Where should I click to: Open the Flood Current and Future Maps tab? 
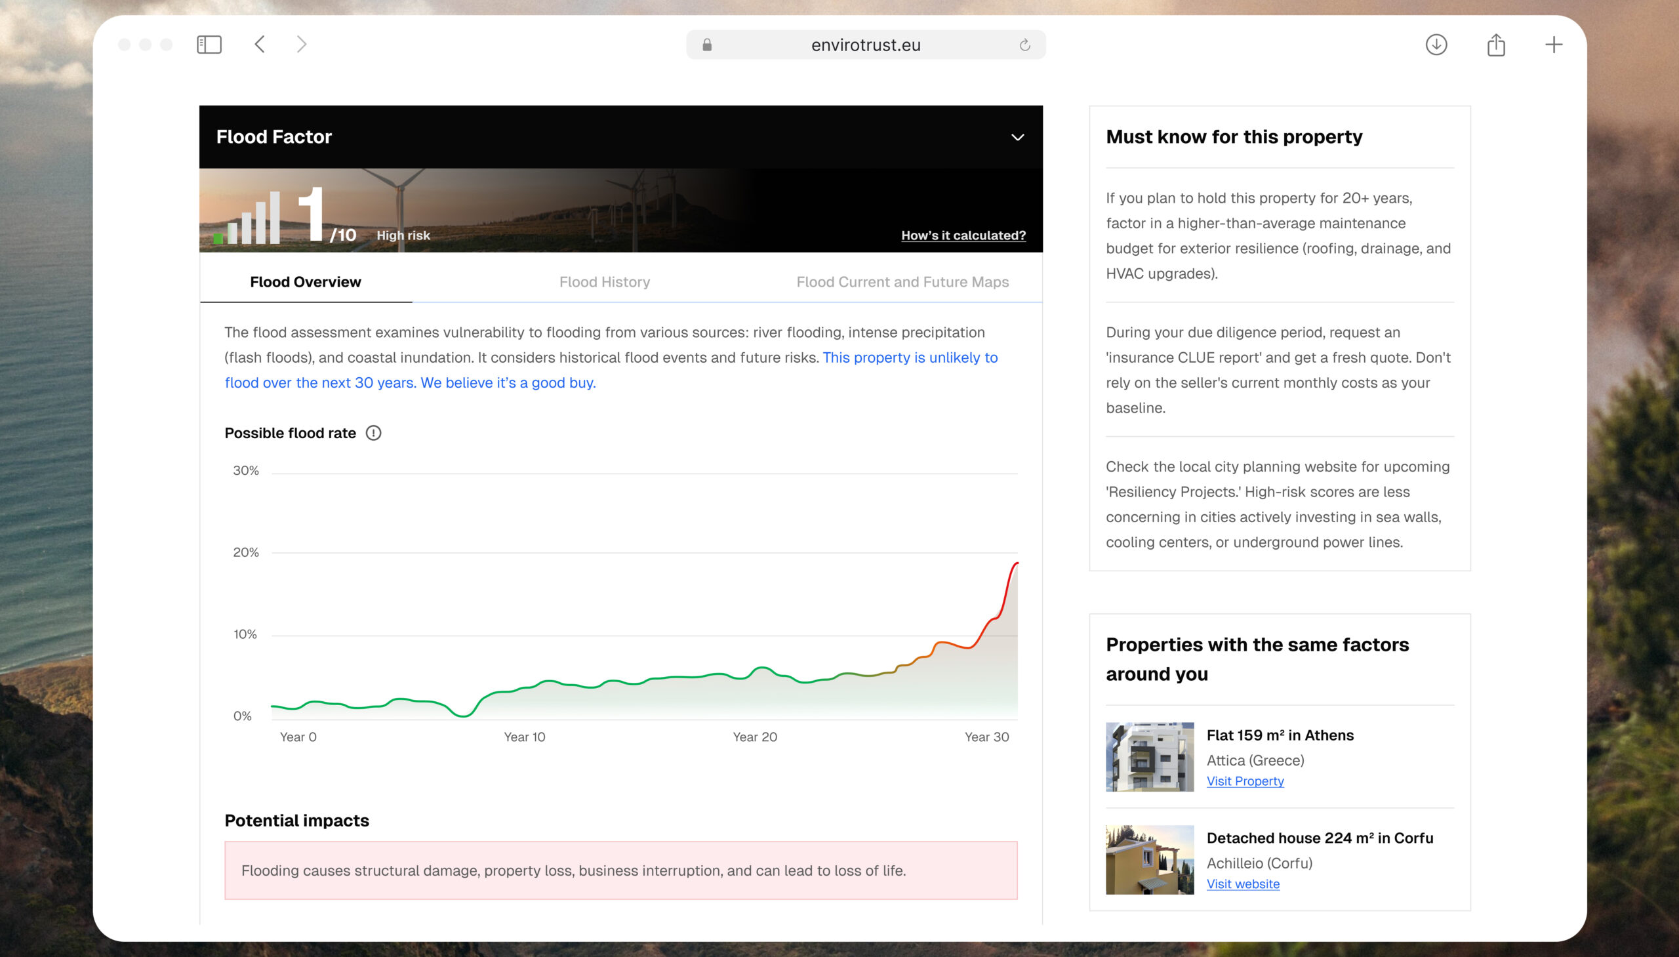pos(903,282)
